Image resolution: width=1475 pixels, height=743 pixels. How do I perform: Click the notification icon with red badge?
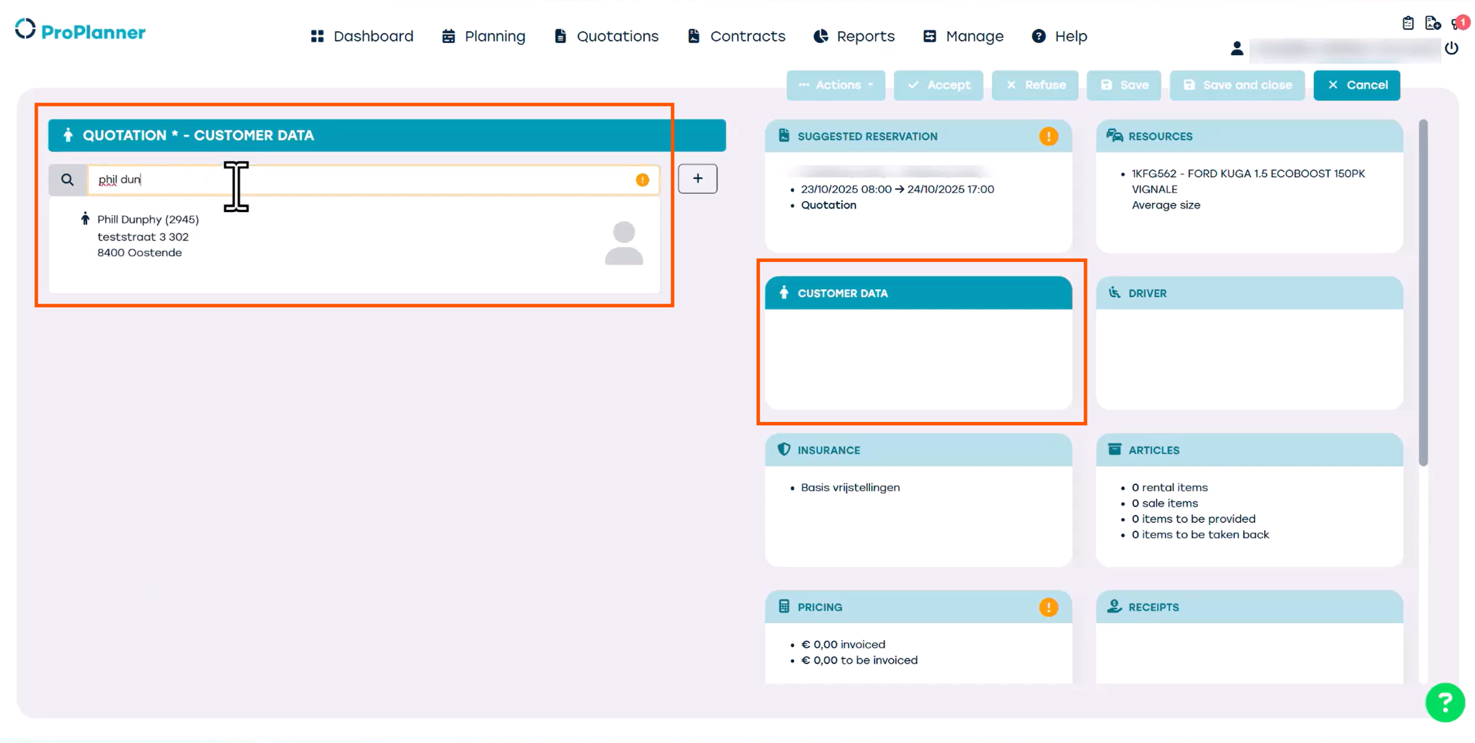pos(1459,23)
